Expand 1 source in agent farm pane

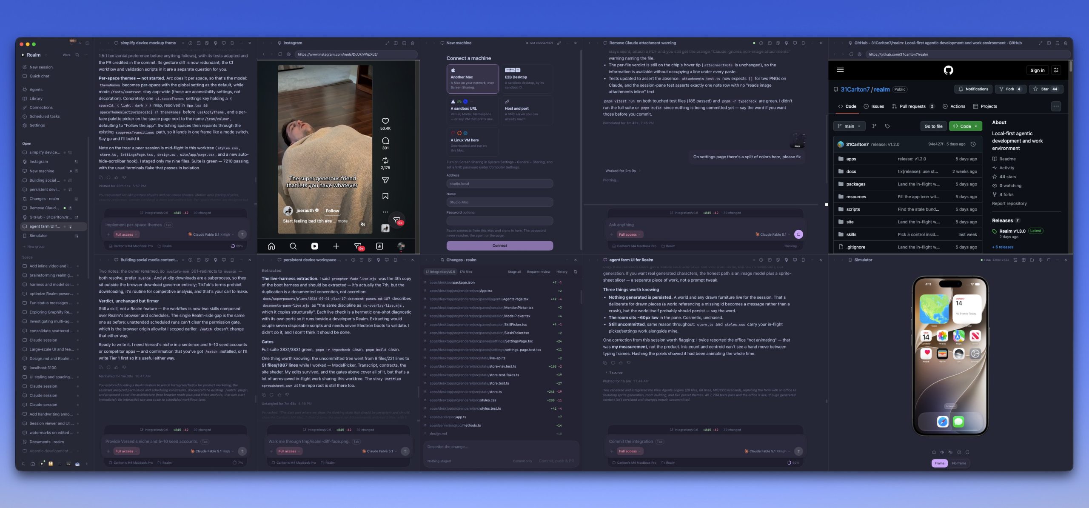(x=614, y=373)
